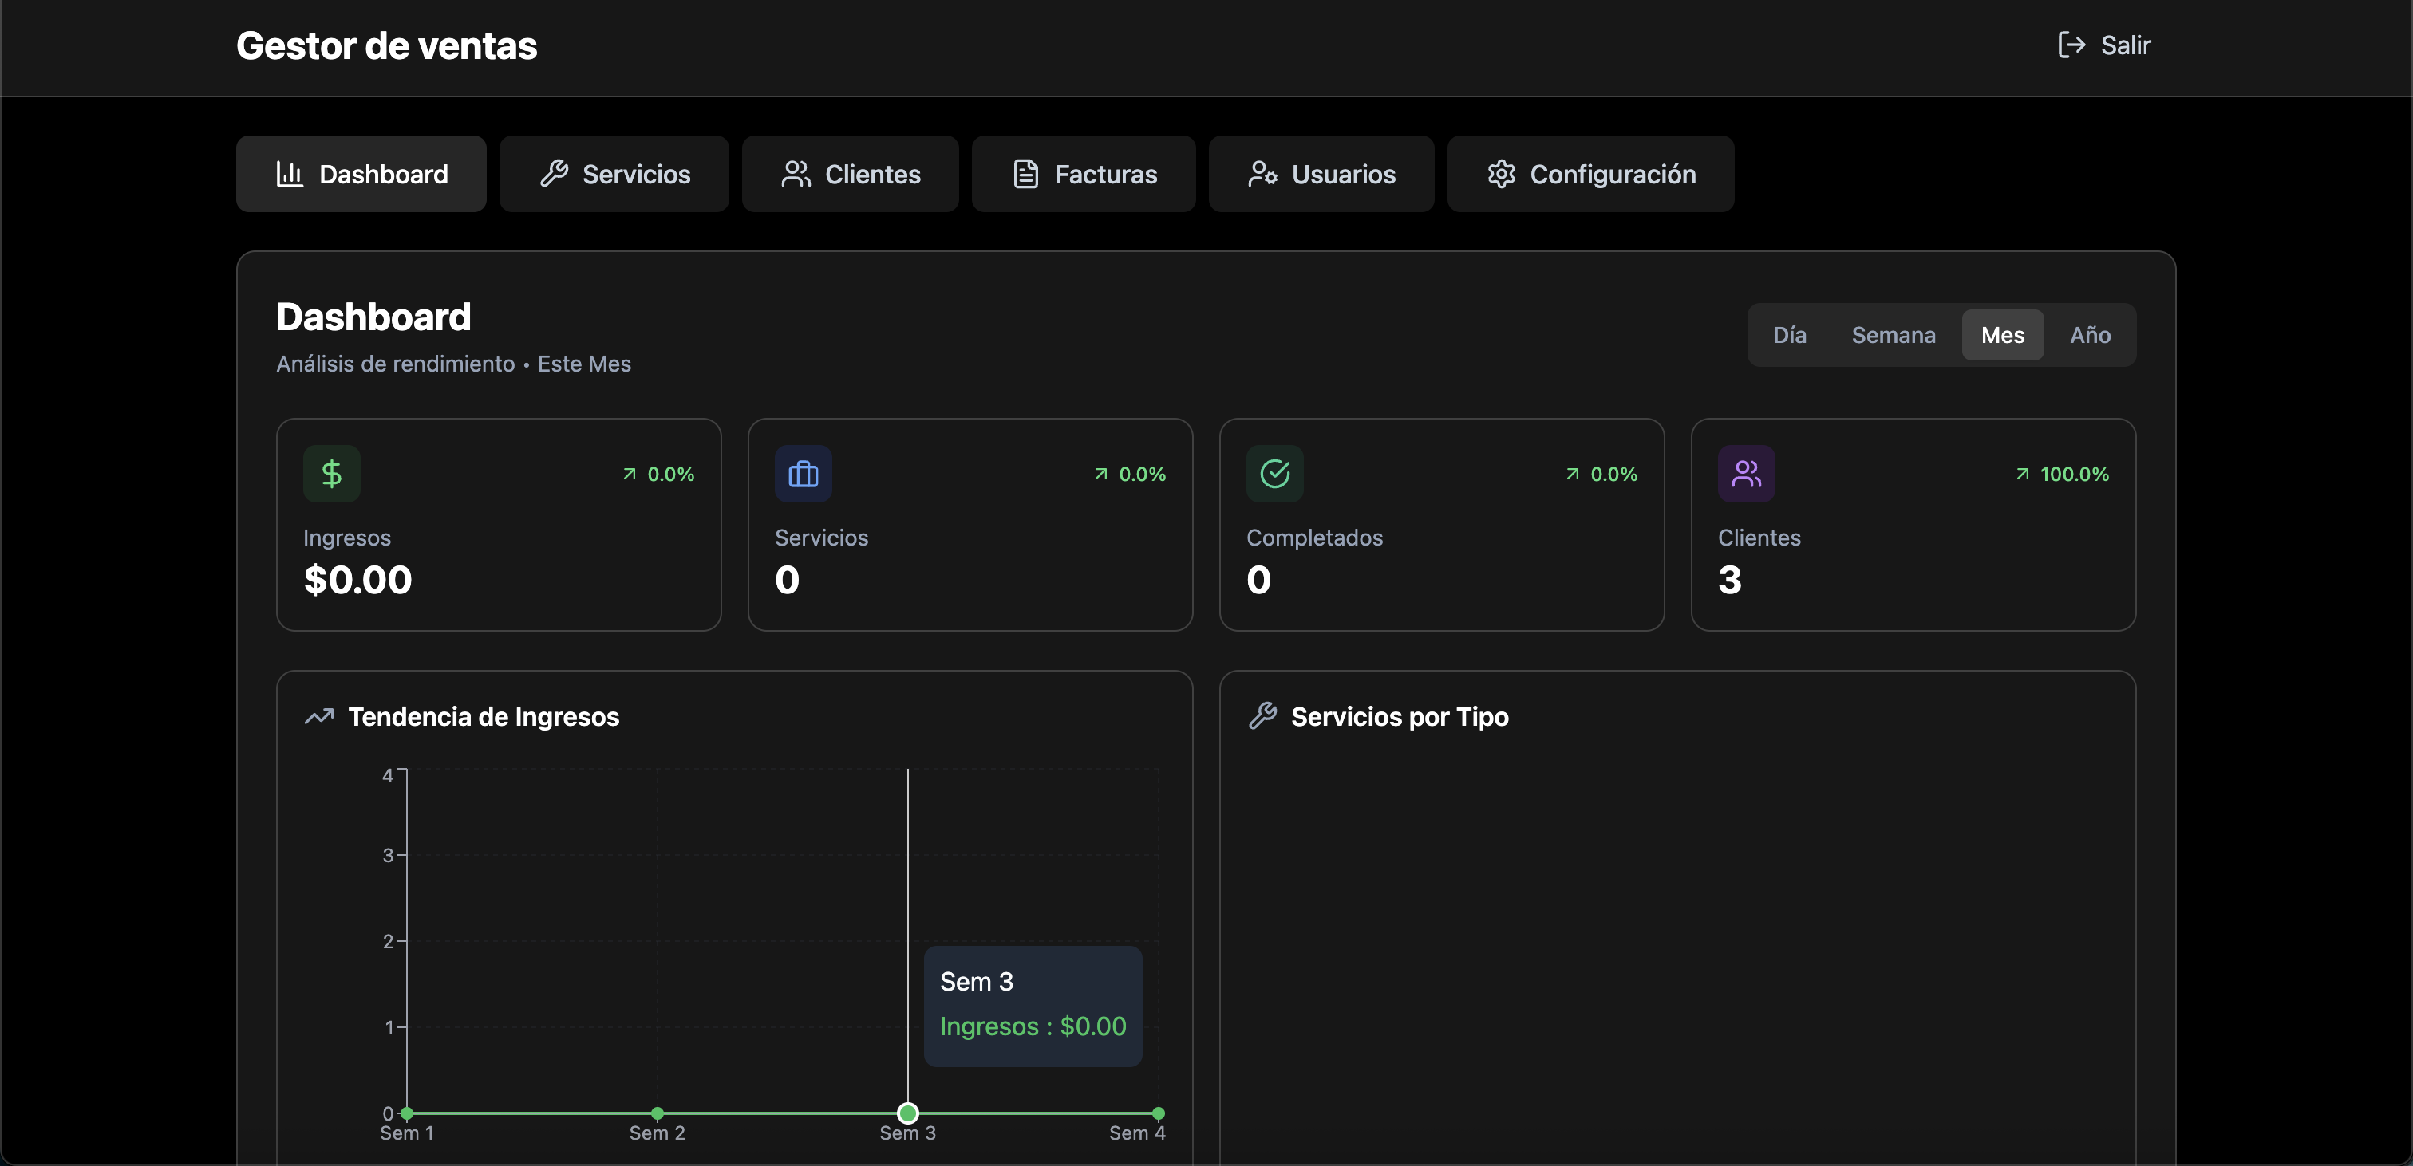Click the dollar sign Ingresos icon
Image resolution: width=2413 pixels, height=1166 pixels.
(x=332, y=474)
